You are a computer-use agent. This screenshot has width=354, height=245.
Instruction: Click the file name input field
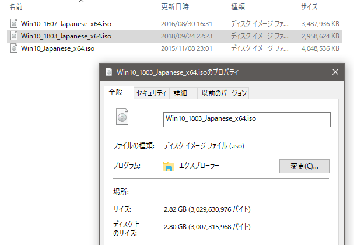coord(247,120)
